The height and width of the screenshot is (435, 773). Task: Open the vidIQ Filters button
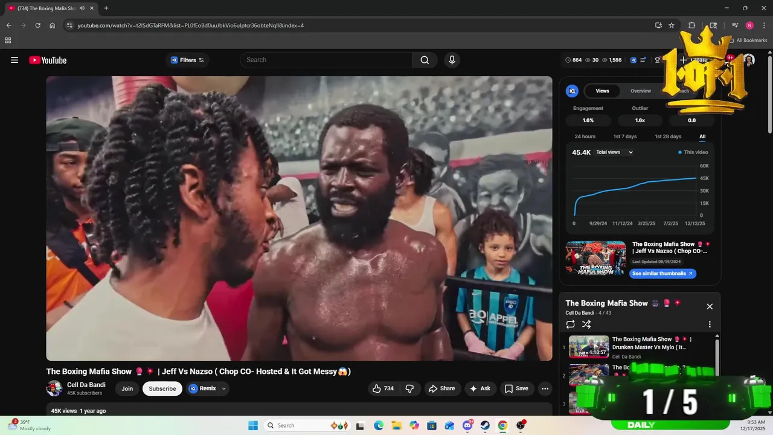[x=187, y=60]
